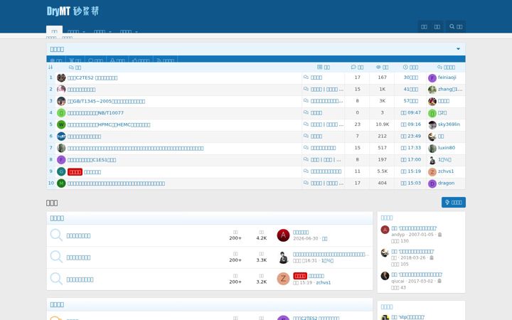Image resolution: width=512 pixels, height=320 pixels.
Task: Click sky369lin's avatar in last-poster column
Action: pyautogui.click(x=432, y=124)
